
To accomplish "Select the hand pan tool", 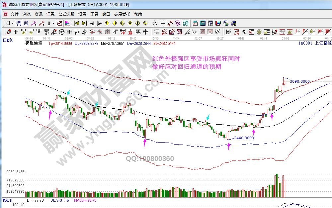I will click(155, 23).
